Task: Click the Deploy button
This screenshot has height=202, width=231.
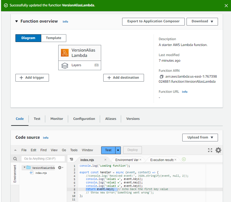Action: [x=132, y=150]
